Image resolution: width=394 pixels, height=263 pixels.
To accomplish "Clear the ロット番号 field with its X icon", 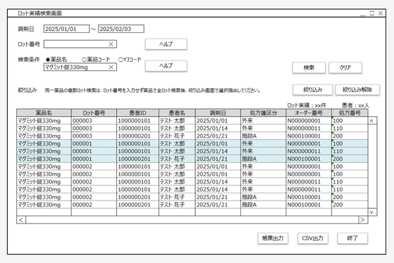I will pos(111,44).
